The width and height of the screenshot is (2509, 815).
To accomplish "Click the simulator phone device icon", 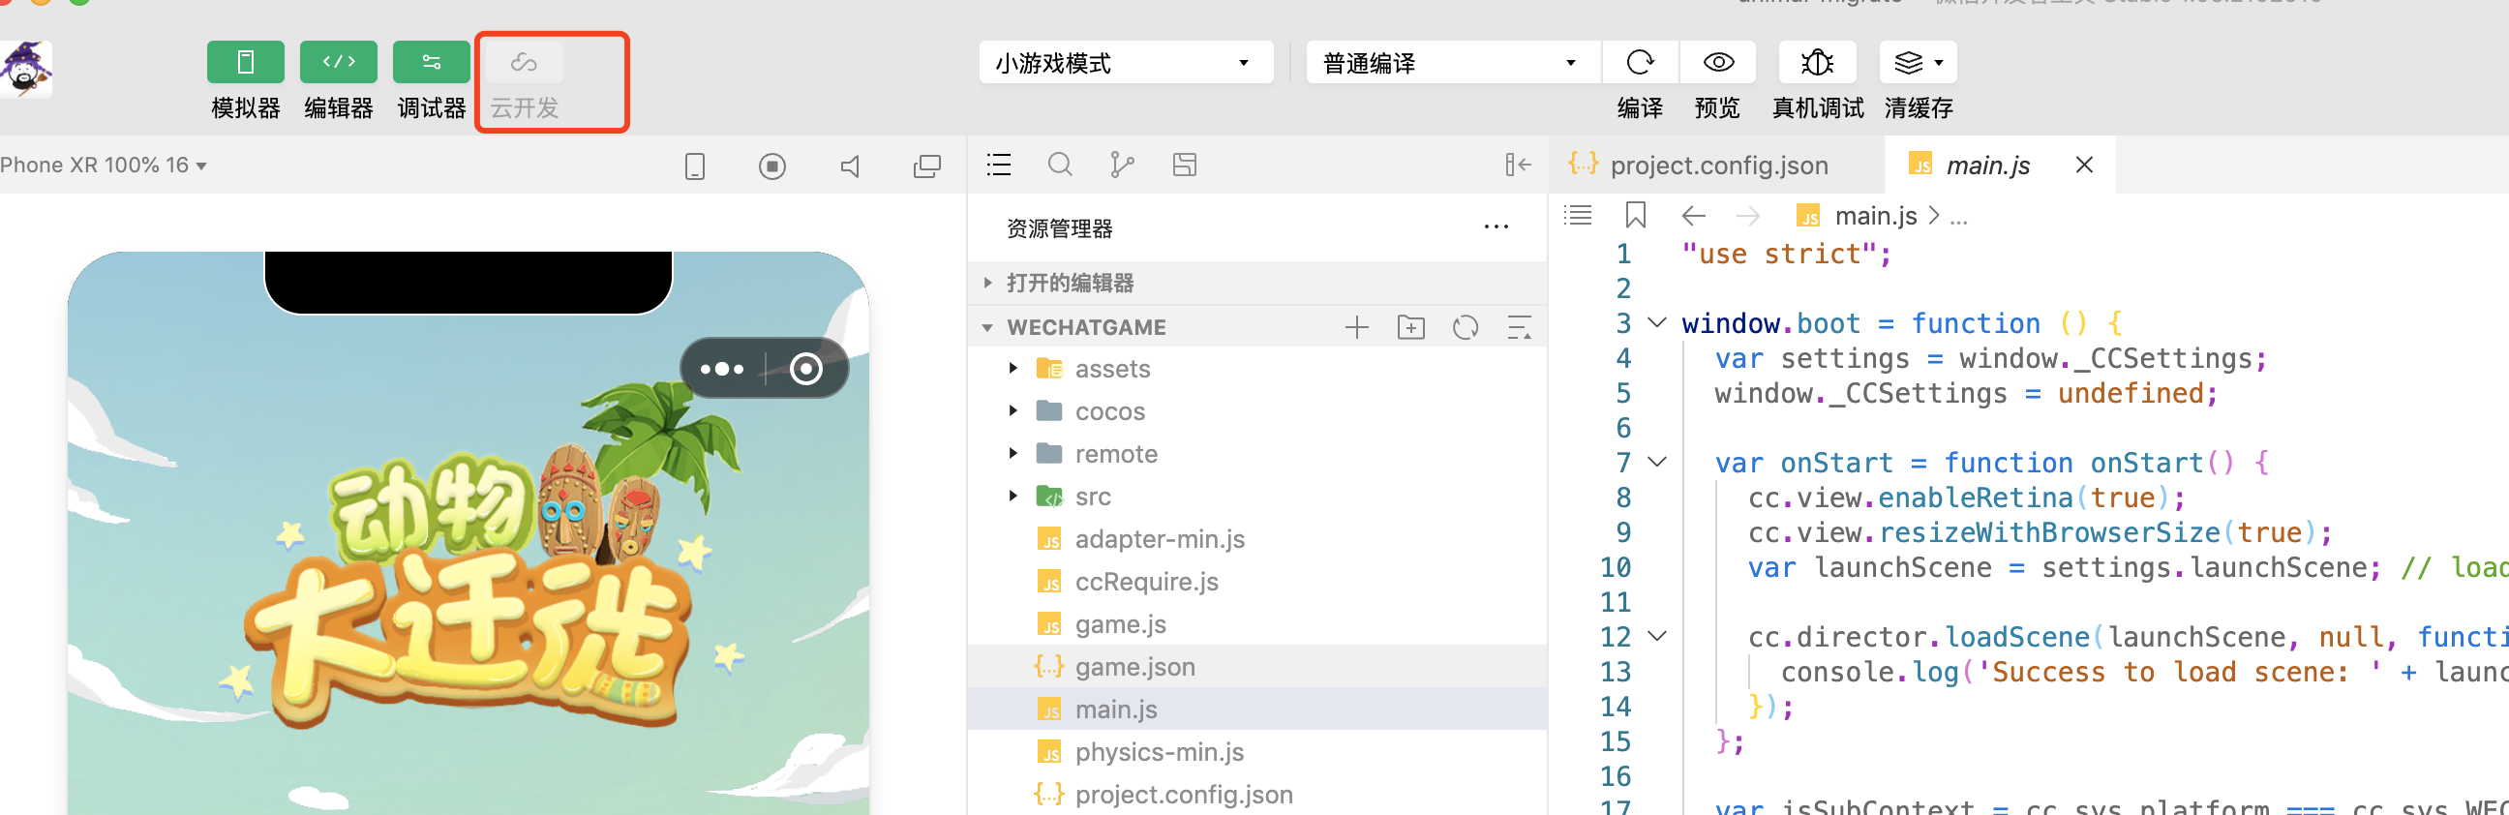I will click(694, 166).
